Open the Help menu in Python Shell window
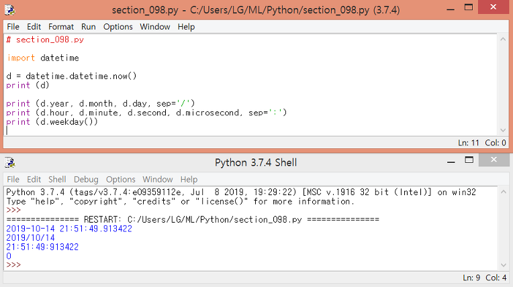This screenshot has width=513, height=287. click(x=189, y=180)
